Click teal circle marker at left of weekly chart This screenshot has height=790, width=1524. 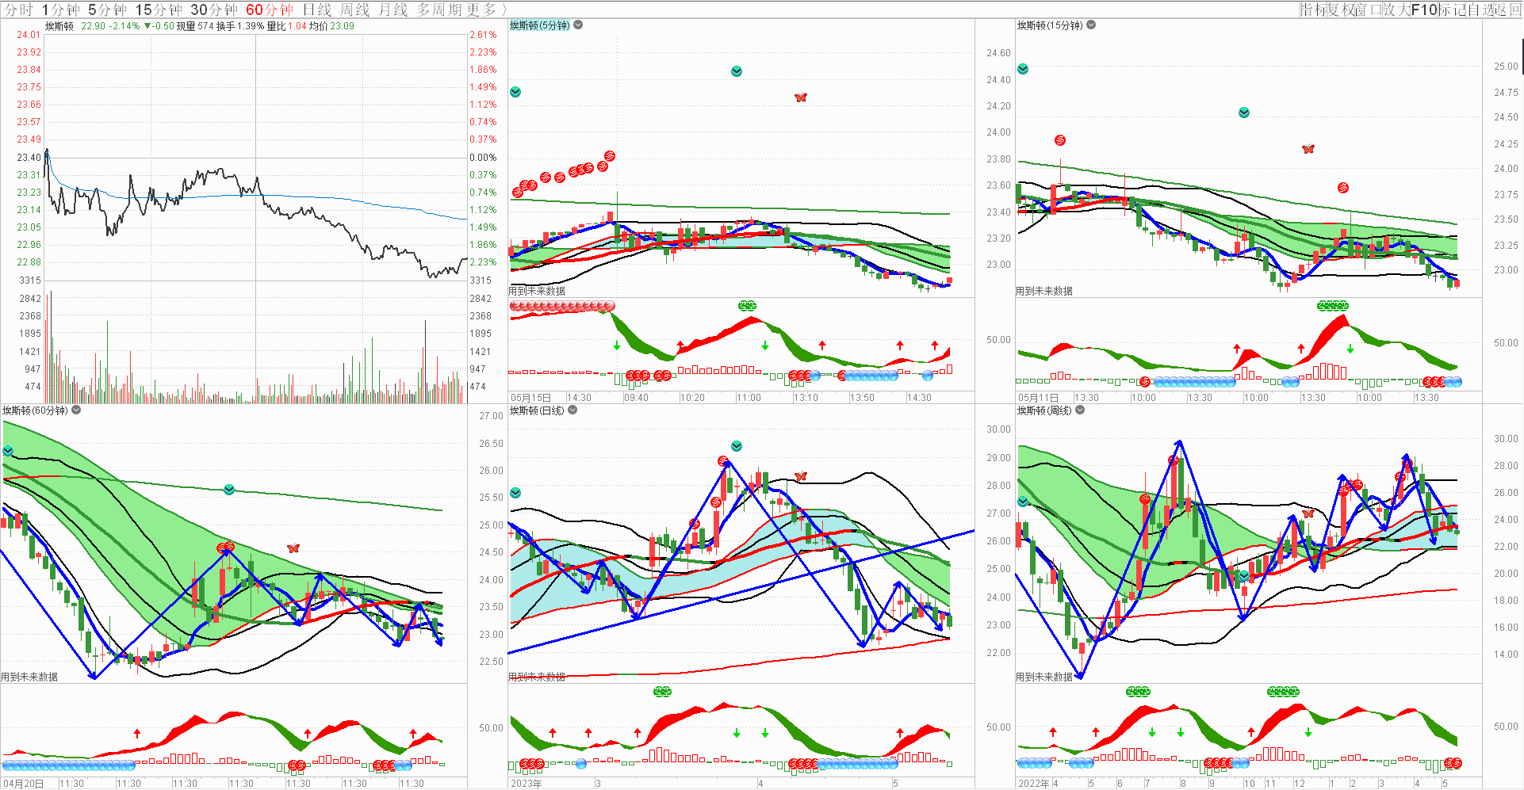[1023, 502]
